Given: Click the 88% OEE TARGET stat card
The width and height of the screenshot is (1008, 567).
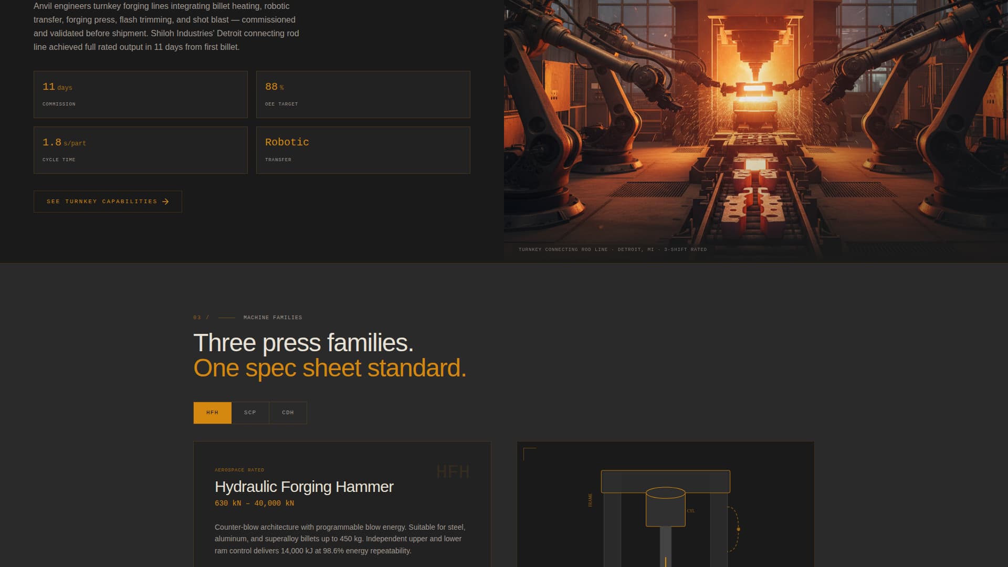Looking at the screenshot, I should 363,94.
